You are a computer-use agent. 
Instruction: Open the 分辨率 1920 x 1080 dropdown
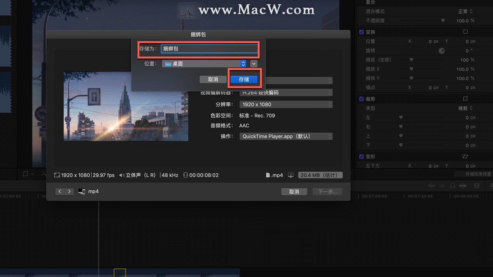click(x=286, y=104)
